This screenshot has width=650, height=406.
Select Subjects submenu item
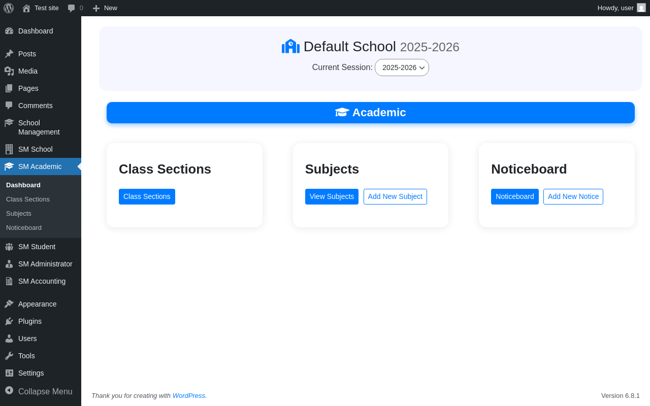coord(19,214)
